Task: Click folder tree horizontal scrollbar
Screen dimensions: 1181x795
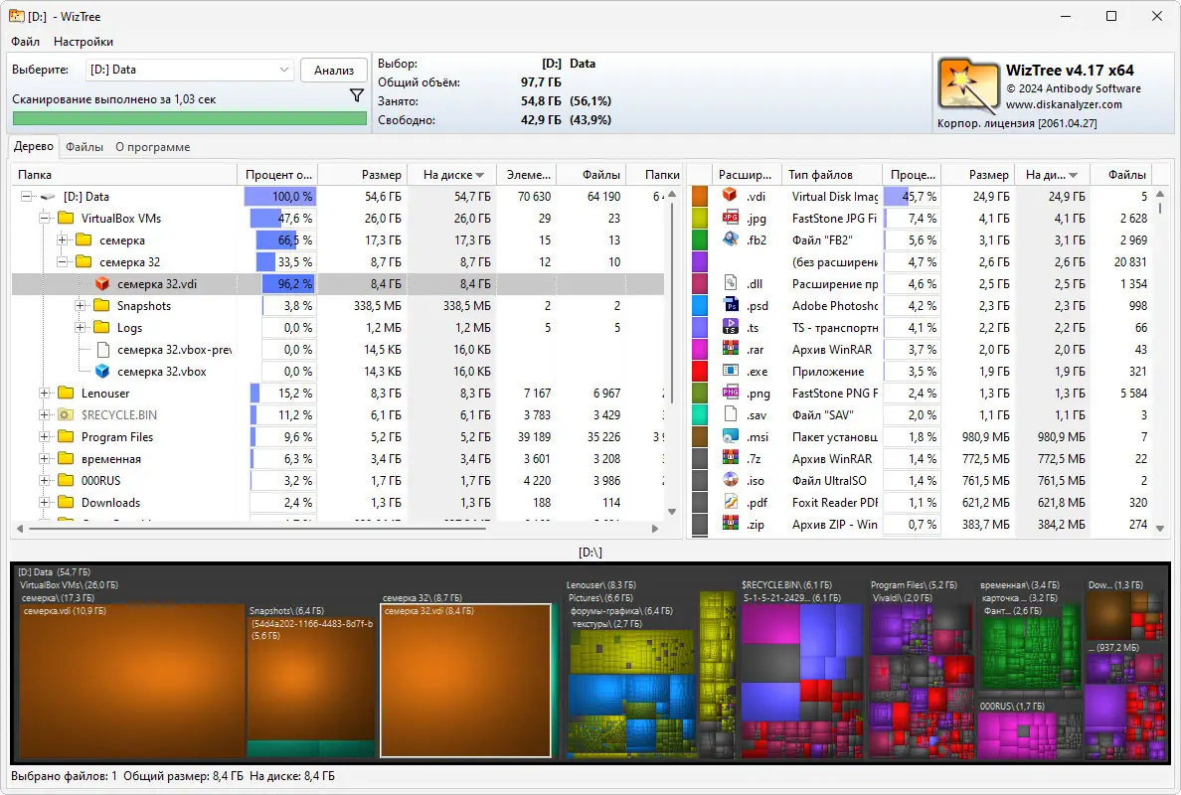Action: click(x=256, y=529)
